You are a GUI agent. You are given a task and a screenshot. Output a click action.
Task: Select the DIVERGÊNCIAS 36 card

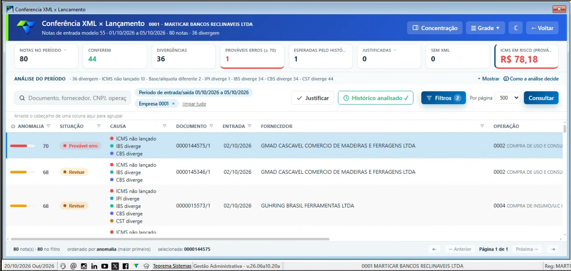pyautogui.click(x=184, y=56)
